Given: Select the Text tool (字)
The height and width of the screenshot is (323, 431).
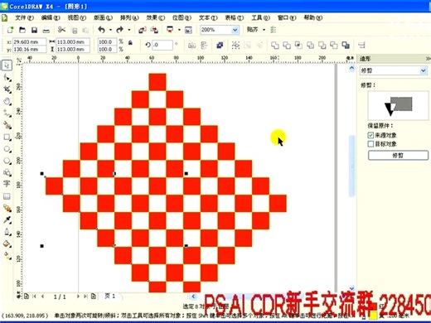Looking at the screenshot, I should click(7, 184).
